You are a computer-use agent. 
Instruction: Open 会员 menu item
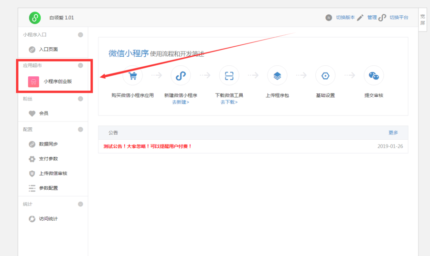click(x=43, y=113)
